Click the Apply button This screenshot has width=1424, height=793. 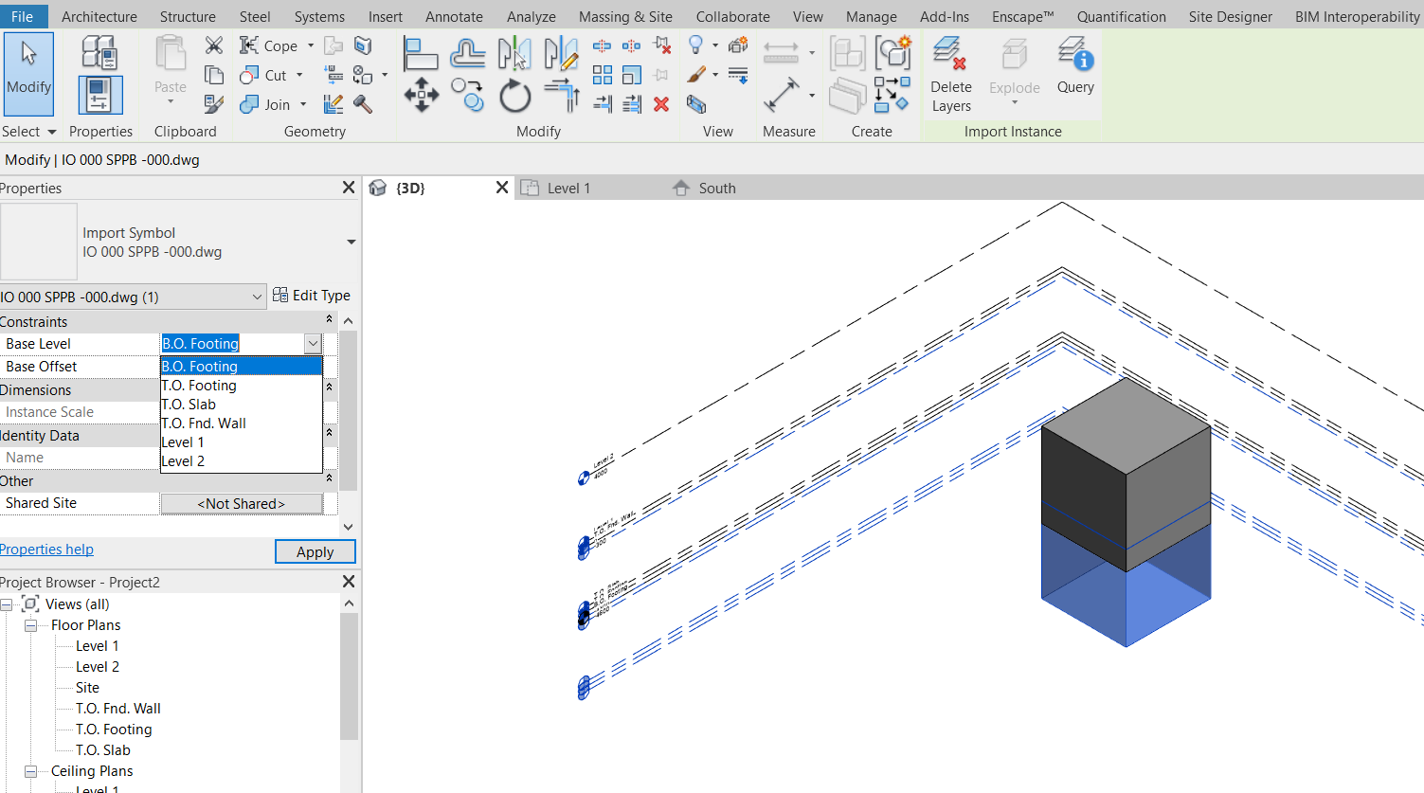(x=315, y=551)
